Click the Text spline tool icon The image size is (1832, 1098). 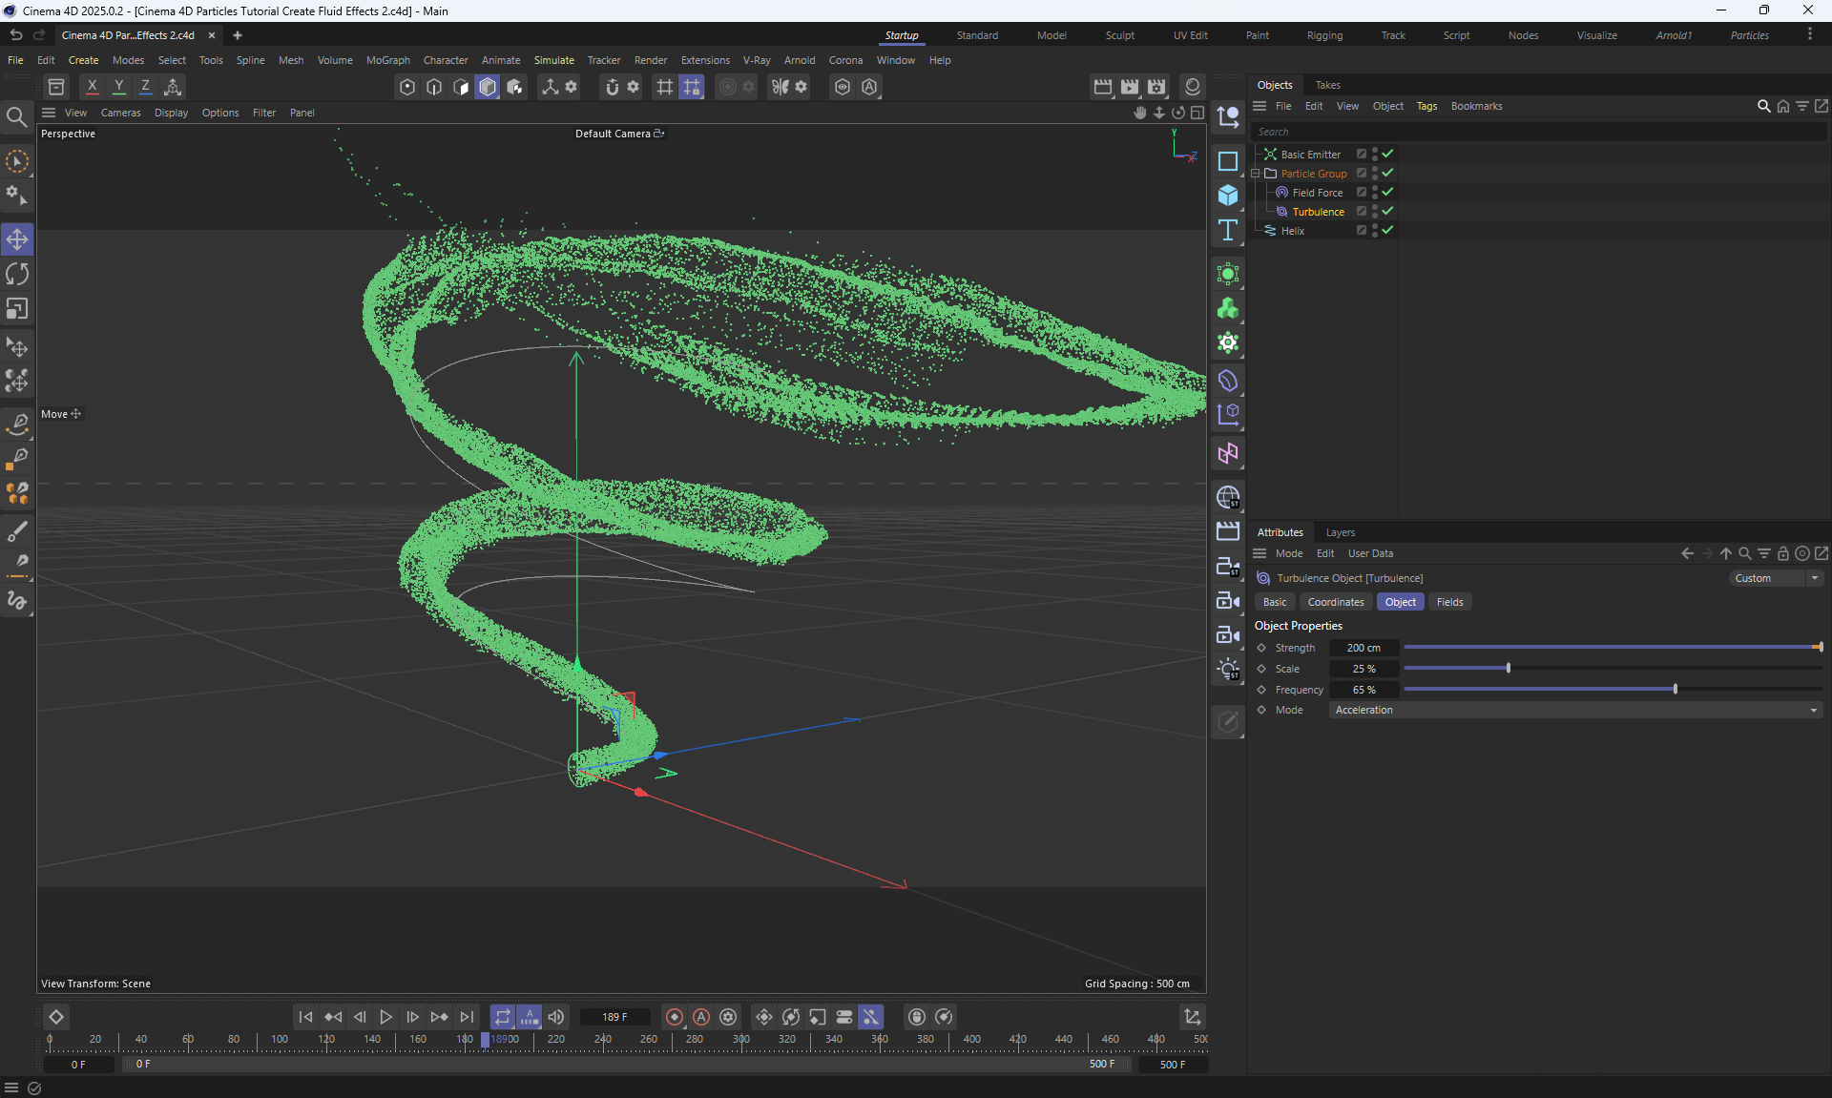(x=1228, y=231)
